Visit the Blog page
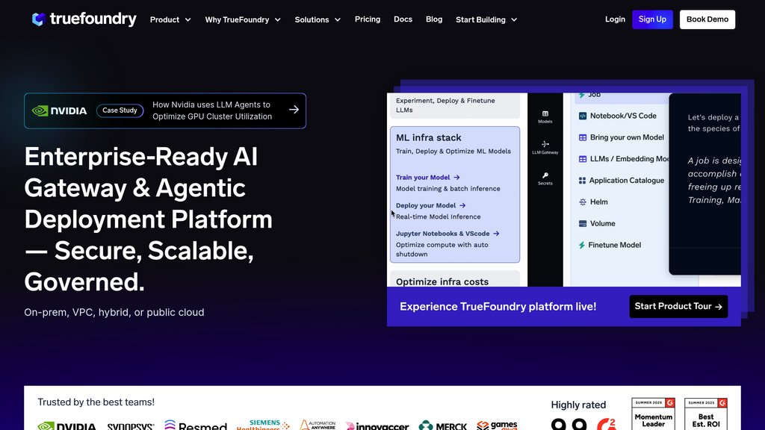 click(434, 19)
